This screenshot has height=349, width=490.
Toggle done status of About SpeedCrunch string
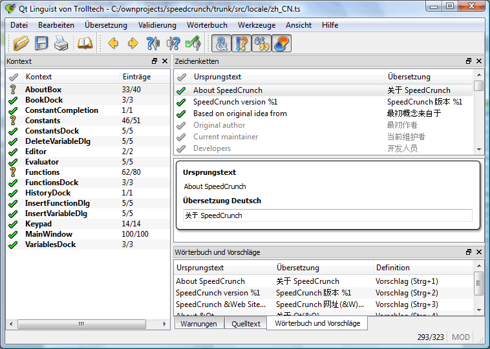pos(181,90)
